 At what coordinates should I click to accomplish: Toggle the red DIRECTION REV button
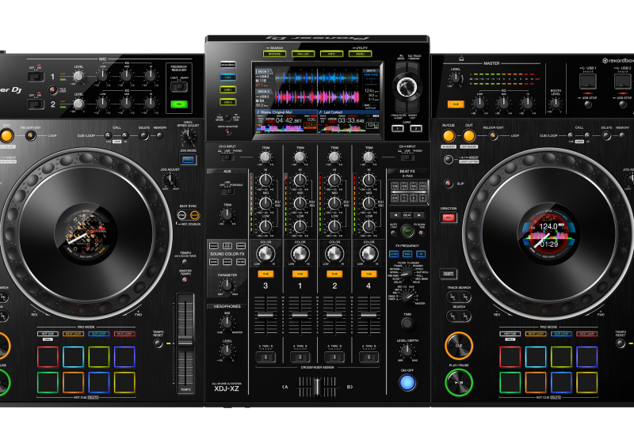pos(449,218)
